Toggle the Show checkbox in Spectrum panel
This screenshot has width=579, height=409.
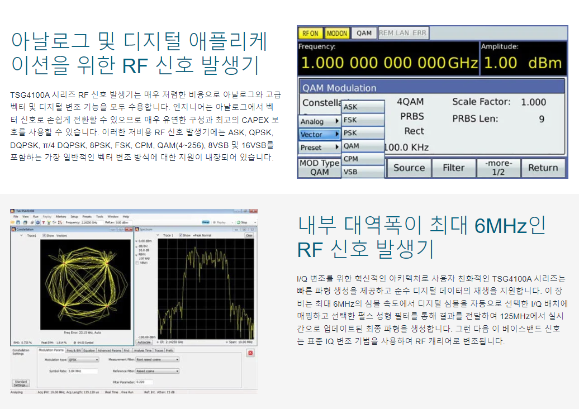click(x=181, y=235)
